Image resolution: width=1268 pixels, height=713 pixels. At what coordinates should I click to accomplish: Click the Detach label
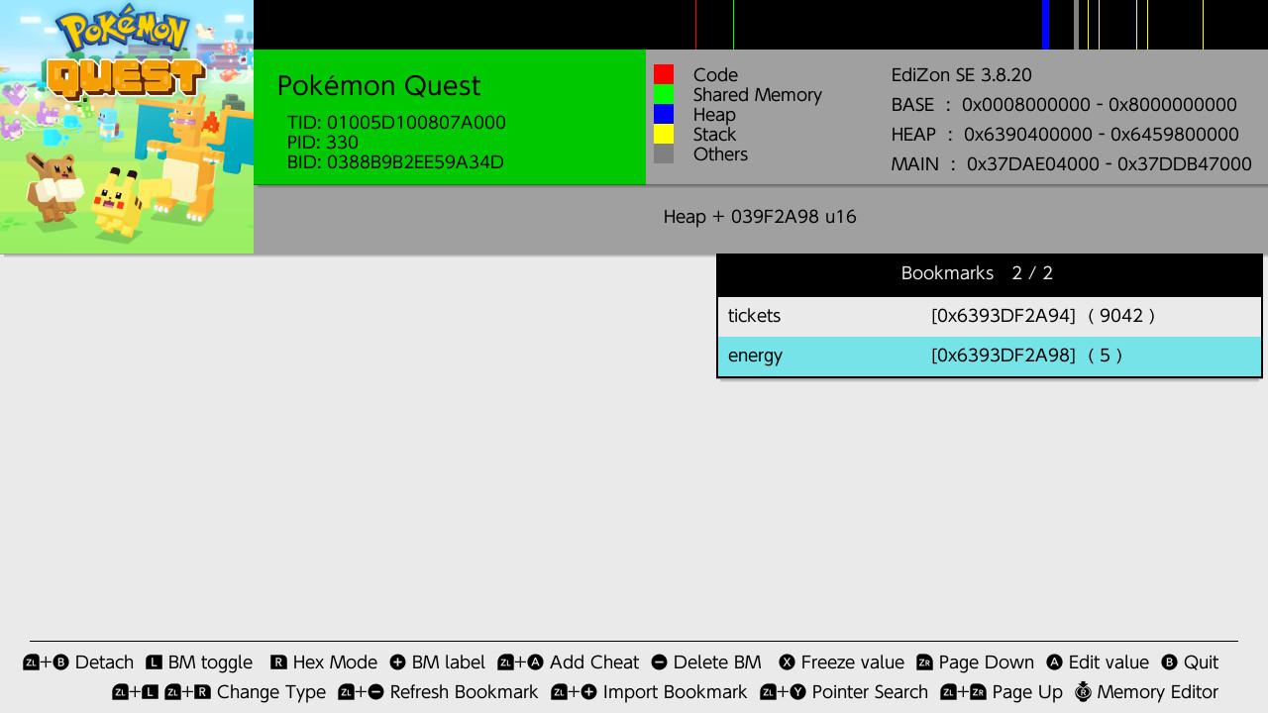104,662
